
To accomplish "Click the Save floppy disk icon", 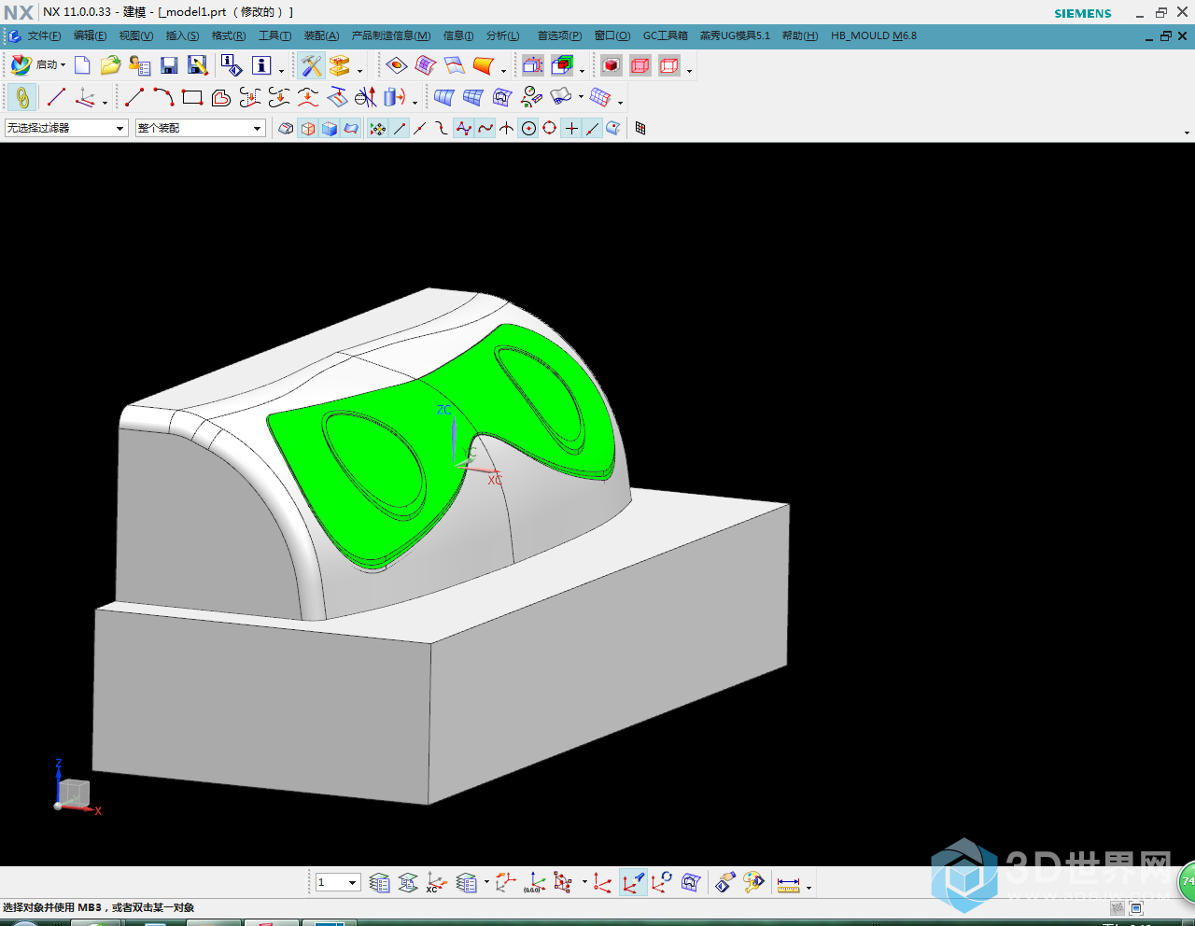I will [169, 65].
